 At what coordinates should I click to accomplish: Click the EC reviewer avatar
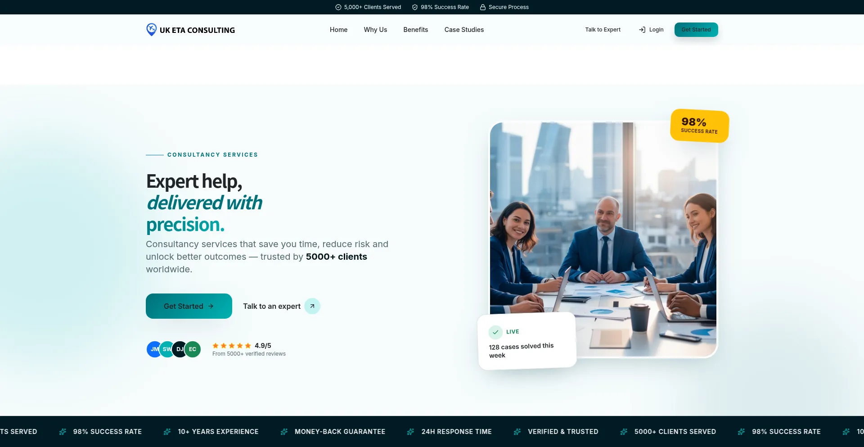[193, 349]
